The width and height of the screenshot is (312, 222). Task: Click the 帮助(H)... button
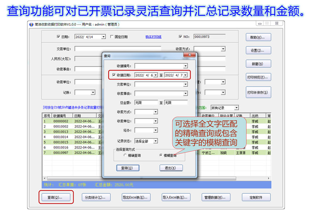(x=258, y=37)
